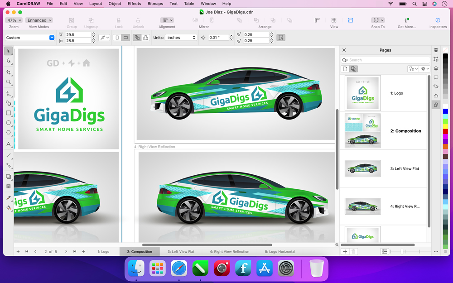The height and width of the screenshot is (283, 453).
Task: Switch page orientation to portrait
Action: (117, 38)
